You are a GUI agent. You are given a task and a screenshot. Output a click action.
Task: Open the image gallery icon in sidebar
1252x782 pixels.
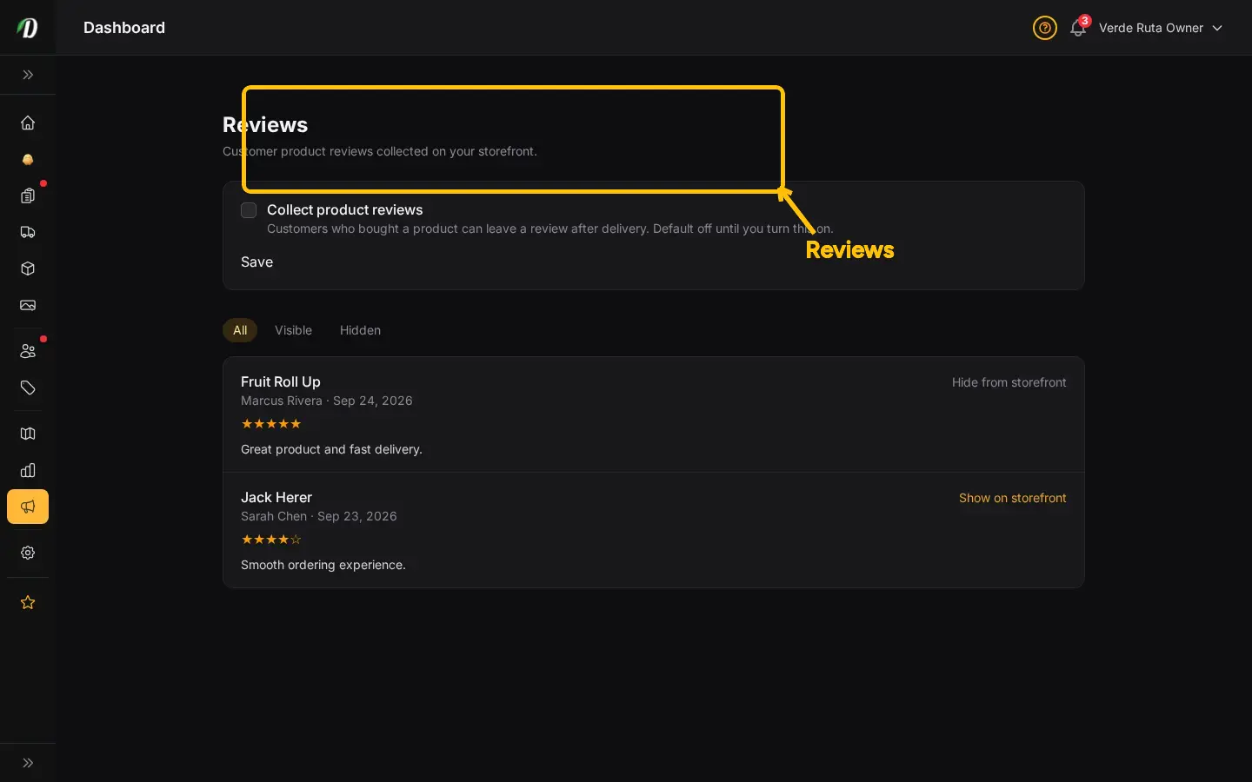point(28,305)
